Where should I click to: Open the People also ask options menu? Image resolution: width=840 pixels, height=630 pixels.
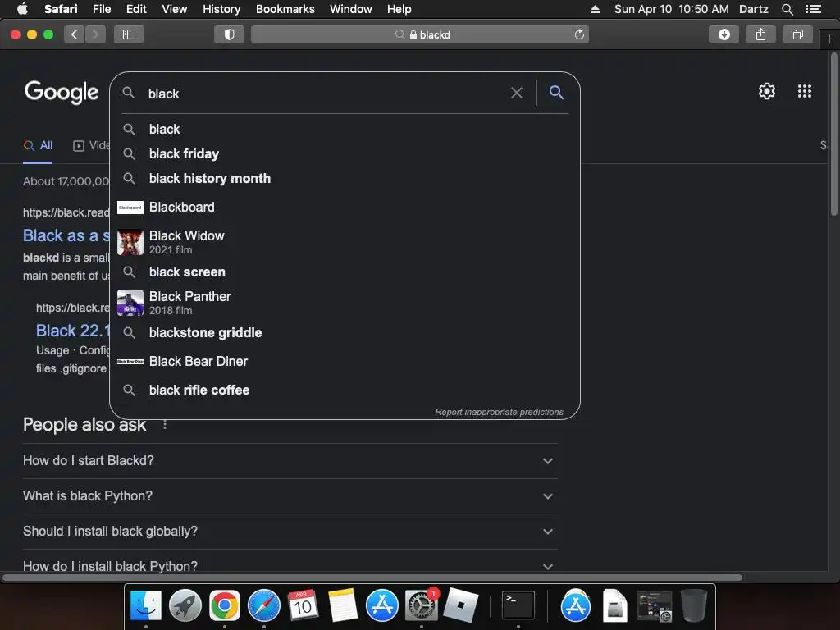(x=164, y=425)
